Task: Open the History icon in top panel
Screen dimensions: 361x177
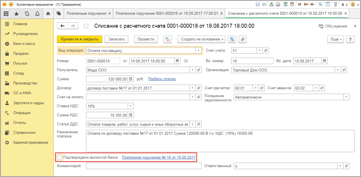Action: (27, 14)
